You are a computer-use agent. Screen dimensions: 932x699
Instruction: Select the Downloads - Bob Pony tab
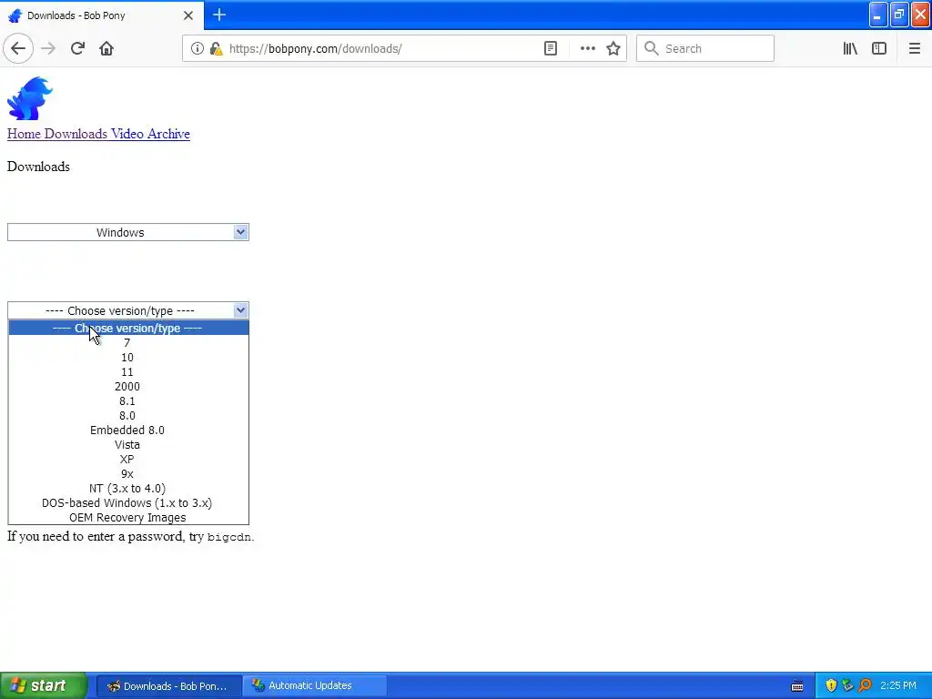101,15
